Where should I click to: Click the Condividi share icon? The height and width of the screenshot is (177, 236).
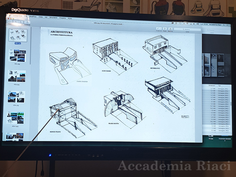[x=27, y=22]
